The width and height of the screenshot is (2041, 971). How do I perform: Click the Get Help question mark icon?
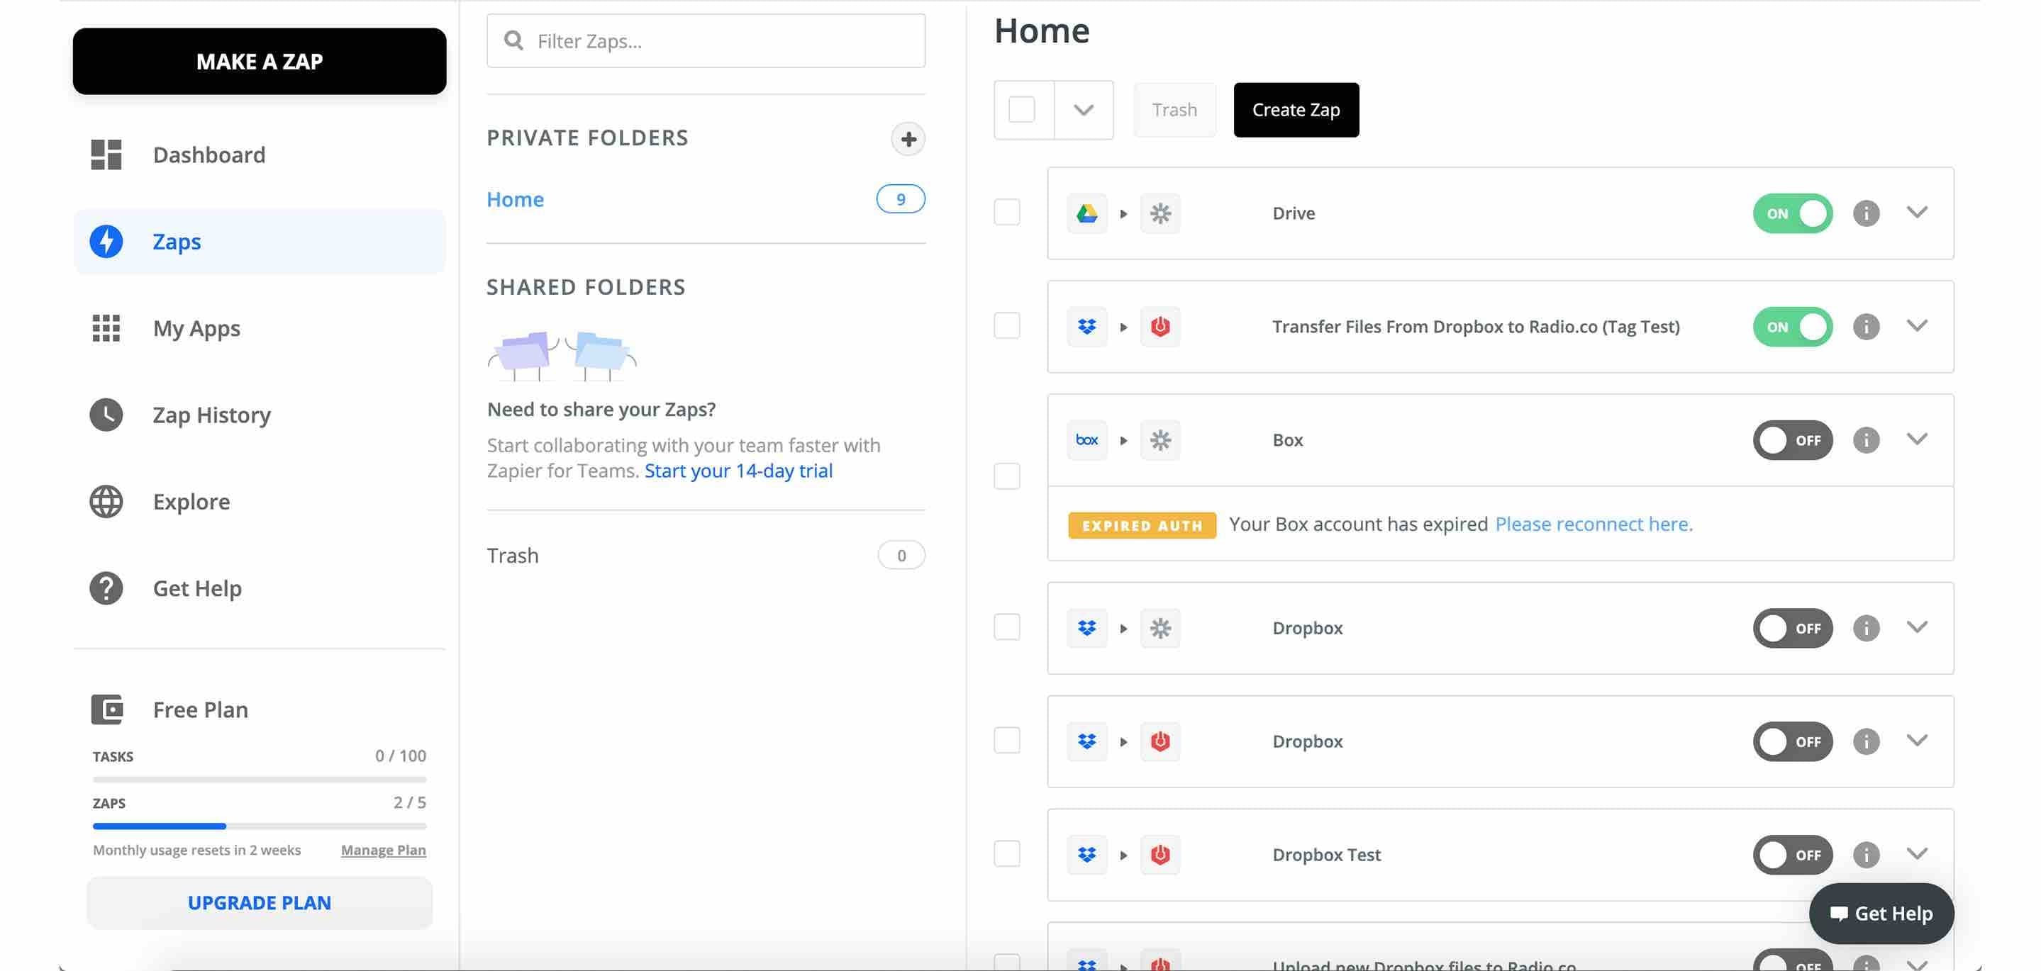pos(106,588)
